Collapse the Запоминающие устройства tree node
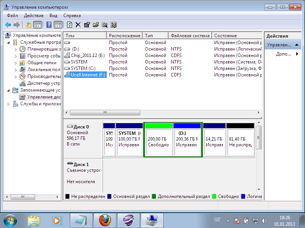The width and height of the screenshot is (305, 228). [9, 90]
